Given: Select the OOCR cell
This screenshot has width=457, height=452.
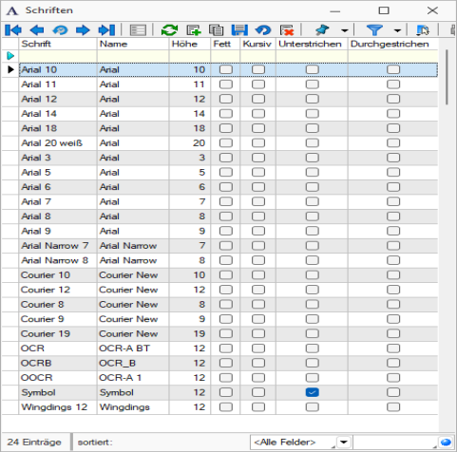Looking at the screenshot, I should [x=58, y=378].
